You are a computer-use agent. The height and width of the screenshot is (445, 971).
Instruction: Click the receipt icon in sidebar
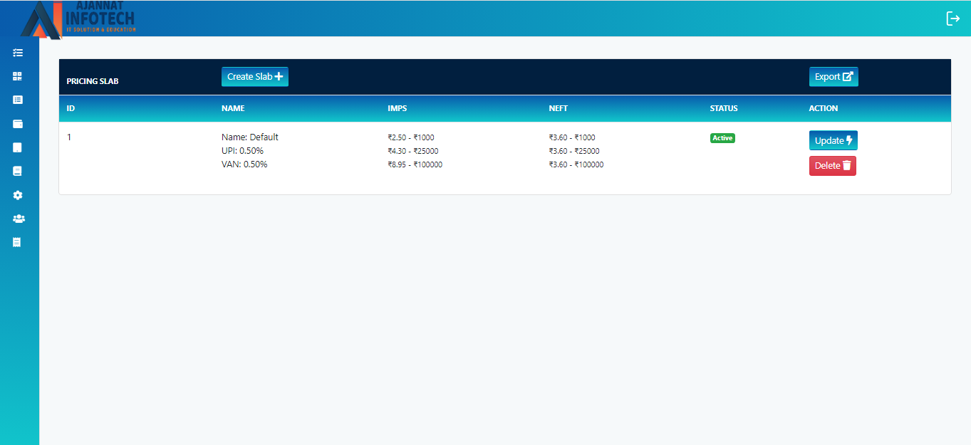pos(18,242)
